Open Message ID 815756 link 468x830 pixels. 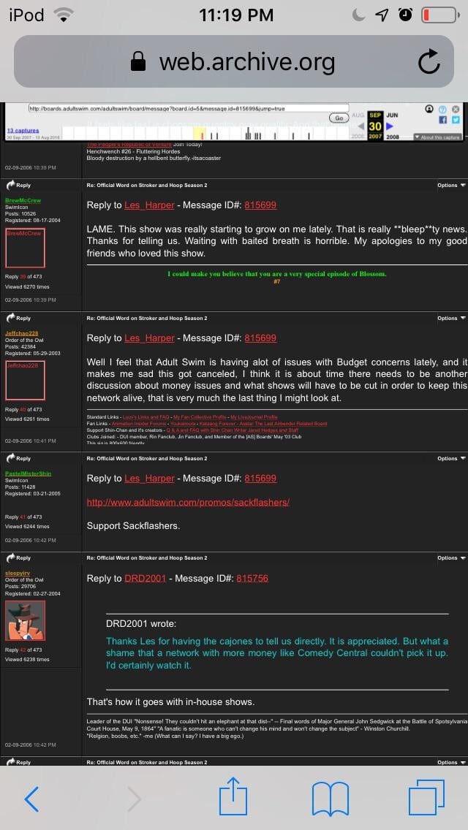click(x=252, y=579)
